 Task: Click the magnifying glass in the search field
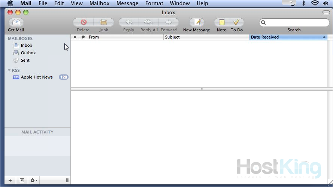coord(263,22)
